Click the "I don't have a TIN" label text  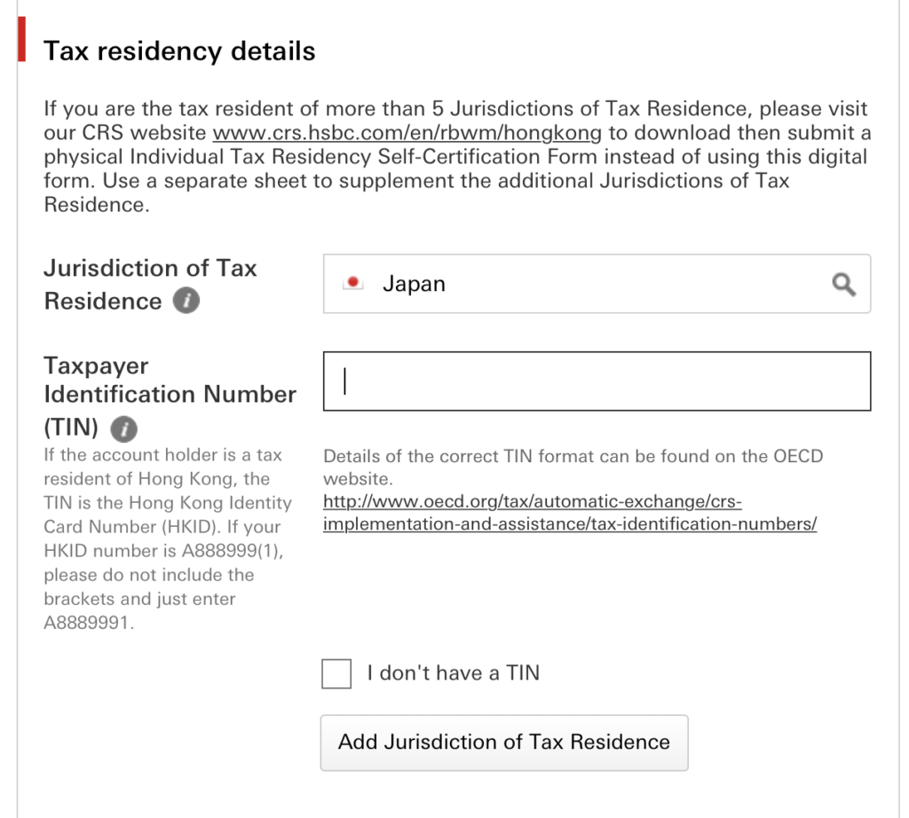(x=453, y=673)
